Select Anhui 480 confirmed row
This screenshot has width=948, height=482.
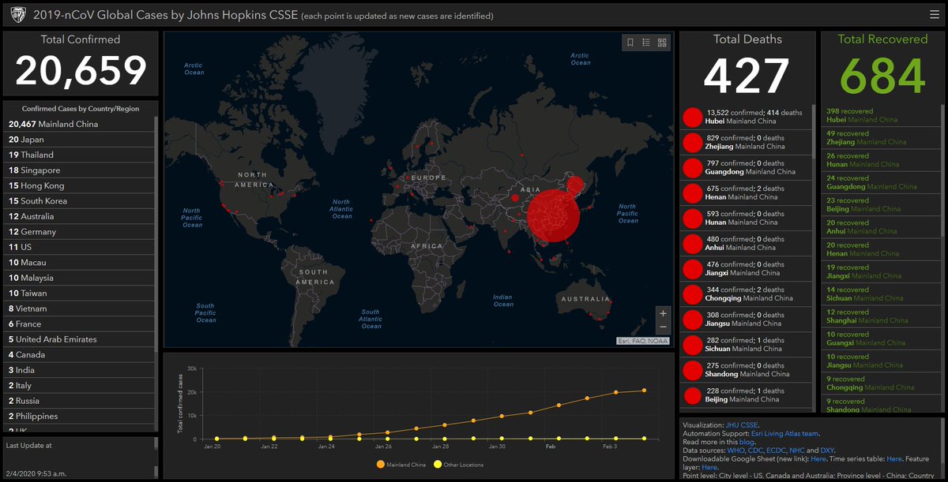tap(745, 243)
